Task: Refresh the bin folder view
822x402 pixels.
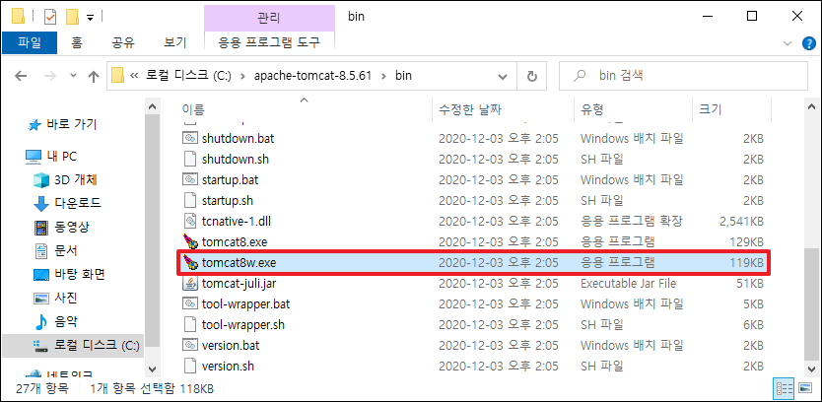Action: [532, 77]
